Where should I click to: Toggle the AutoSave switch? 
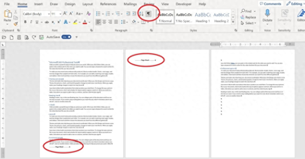[67, 37]
